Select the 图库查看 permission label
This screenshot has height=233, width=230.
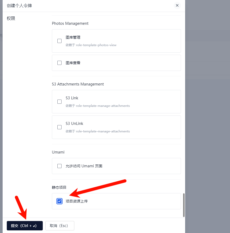pyautogui.click(x=73, y=63)
